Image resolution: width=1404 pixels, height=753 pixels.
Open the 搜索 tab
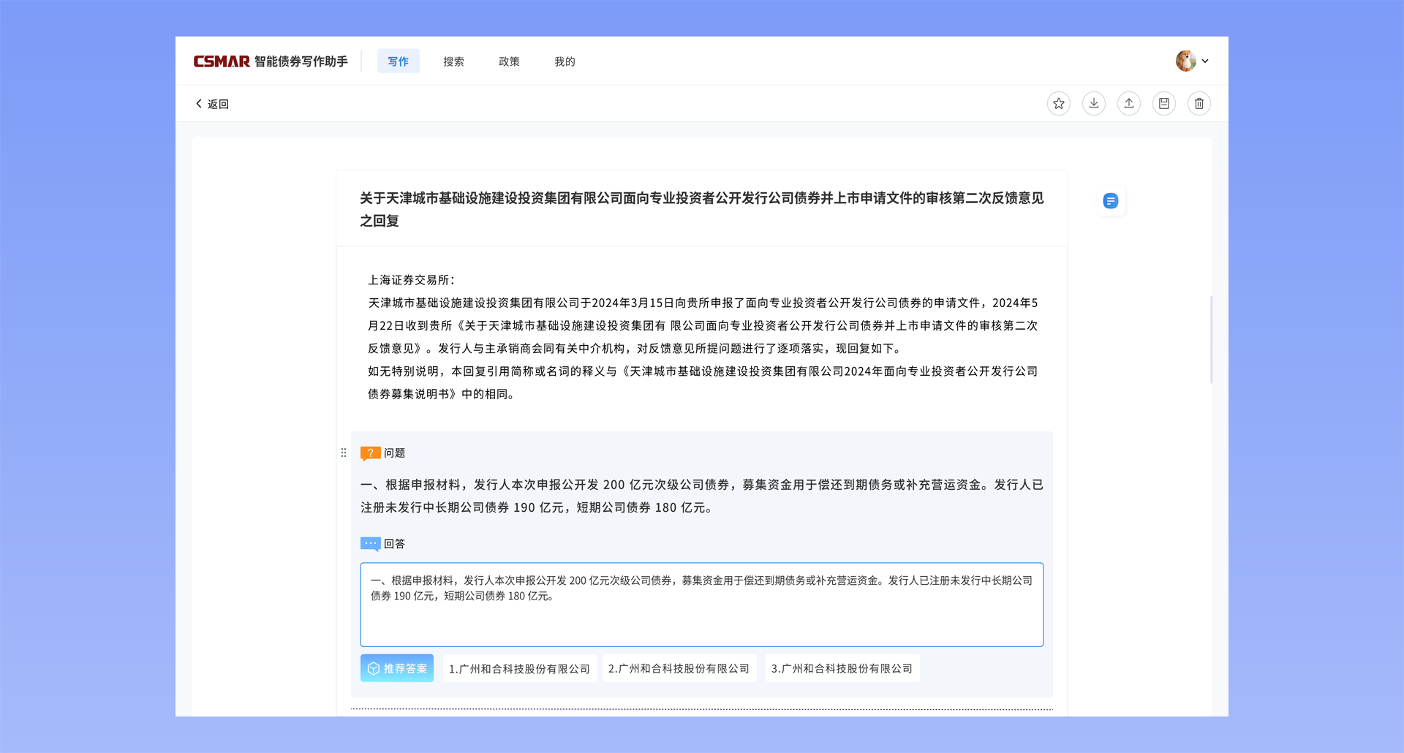point(453,61)
